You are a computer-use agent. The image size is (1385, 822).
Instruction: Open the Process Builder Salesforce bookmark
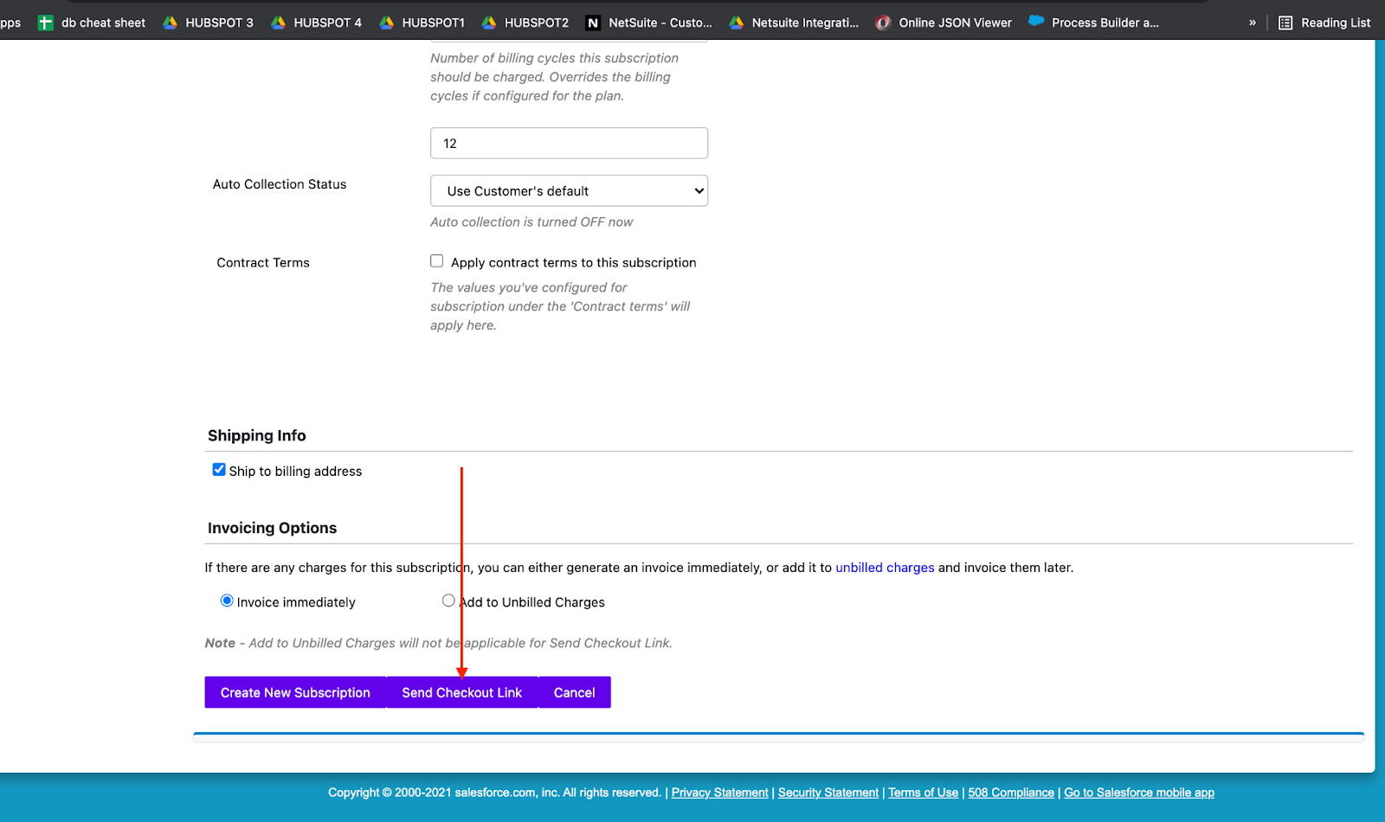click(x=1094, y=22)
